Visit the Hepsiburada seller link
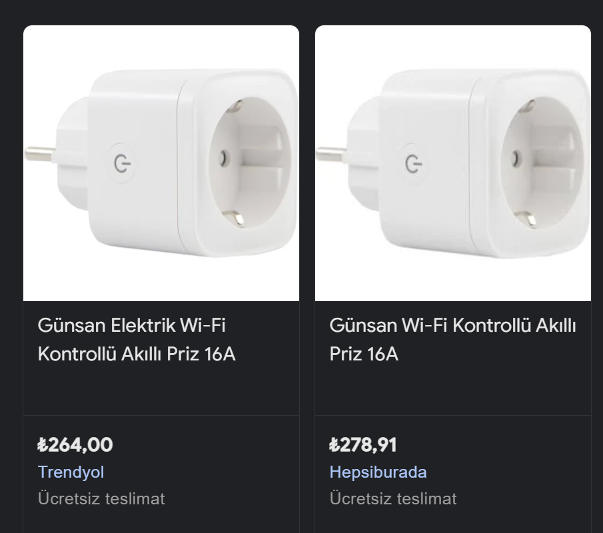 pyautogui.click(x=378, y=472)
